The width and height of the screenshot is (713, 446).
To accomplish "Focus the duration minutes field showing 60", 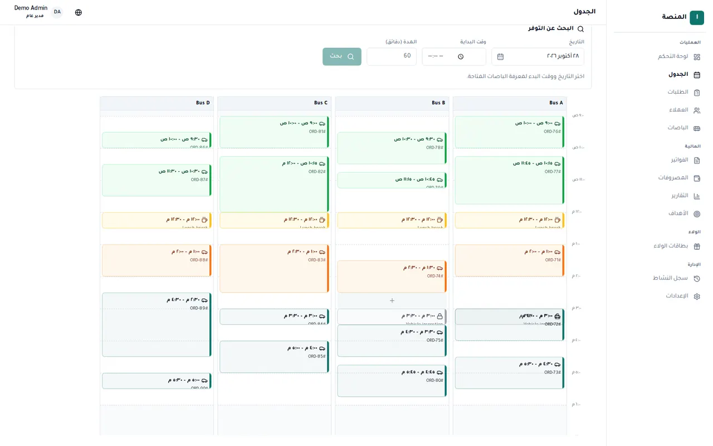I will [392, 56].
